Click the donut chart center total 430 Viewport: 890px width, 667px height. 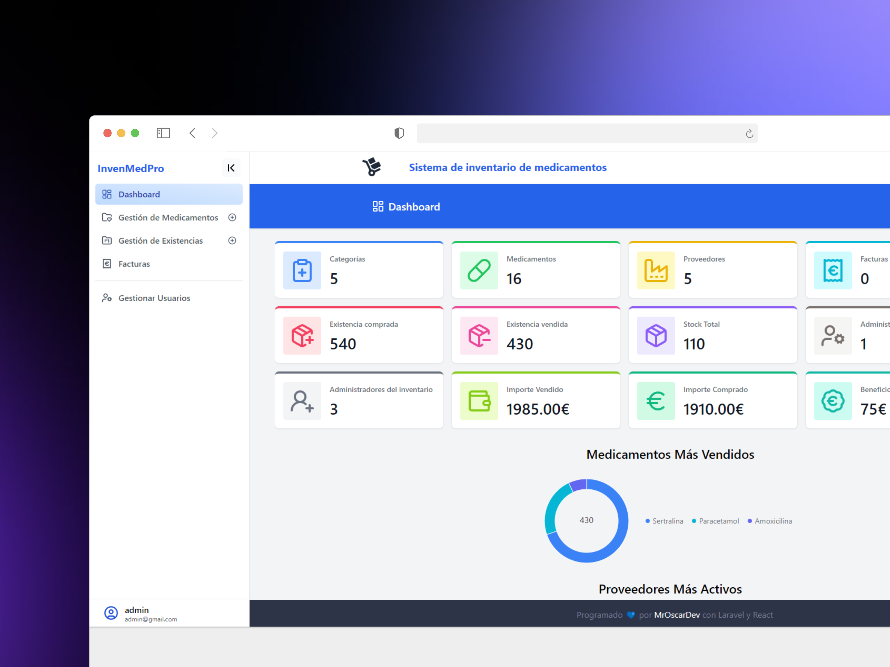tap(587, 520)
